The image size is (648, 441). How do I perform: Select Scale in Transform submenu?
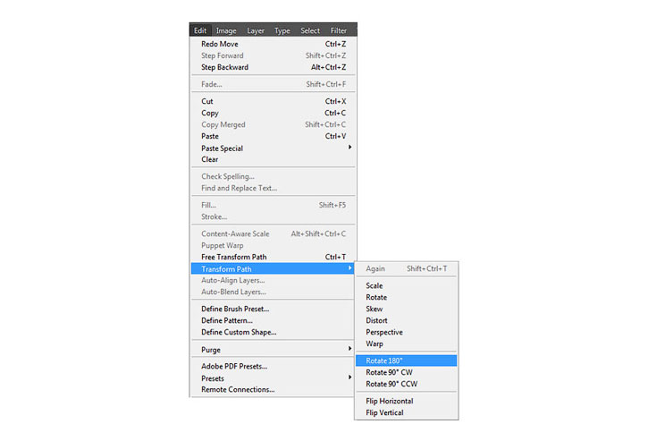click(407, 285)
